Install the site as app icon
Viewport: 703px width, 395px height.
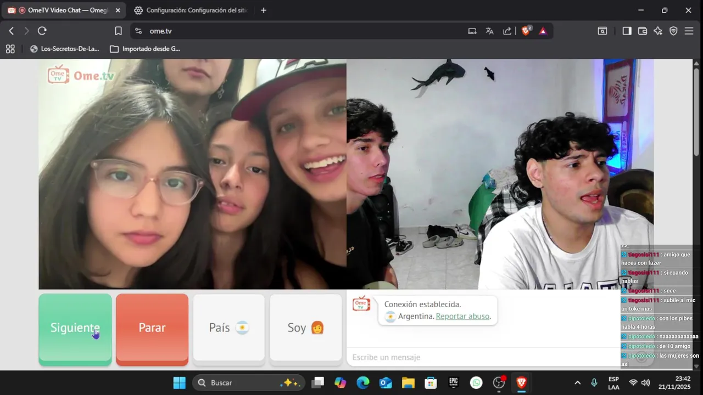[472, 31]
